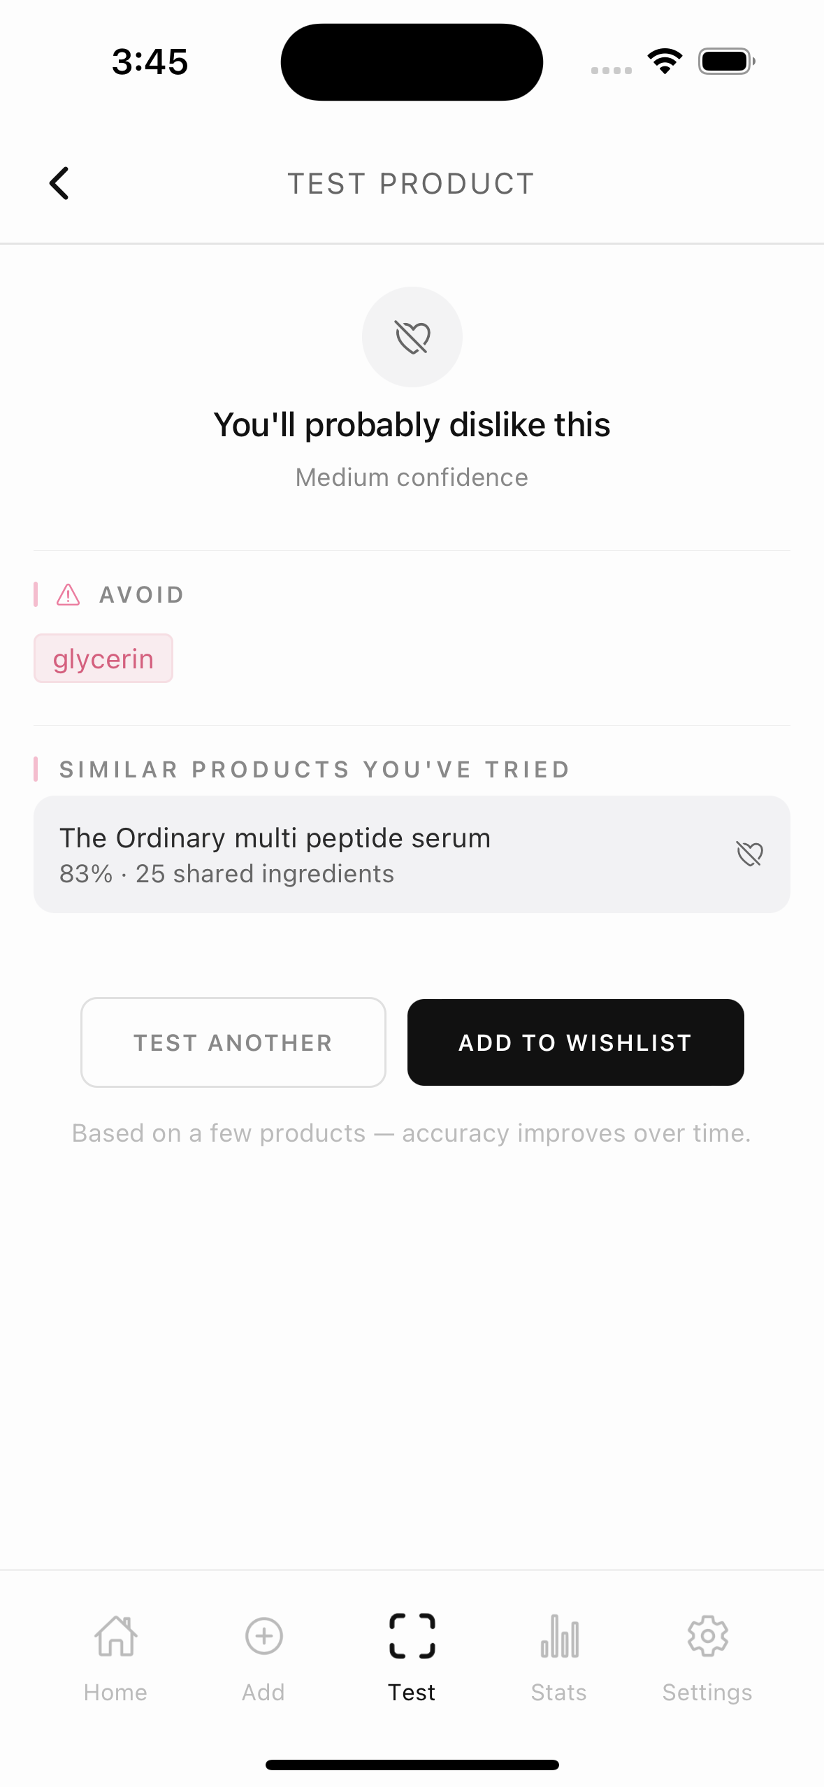This screenshot has height=1787, width=824.
Task: Tap the Add plus-circle icon
Action: click(263, 1636)
